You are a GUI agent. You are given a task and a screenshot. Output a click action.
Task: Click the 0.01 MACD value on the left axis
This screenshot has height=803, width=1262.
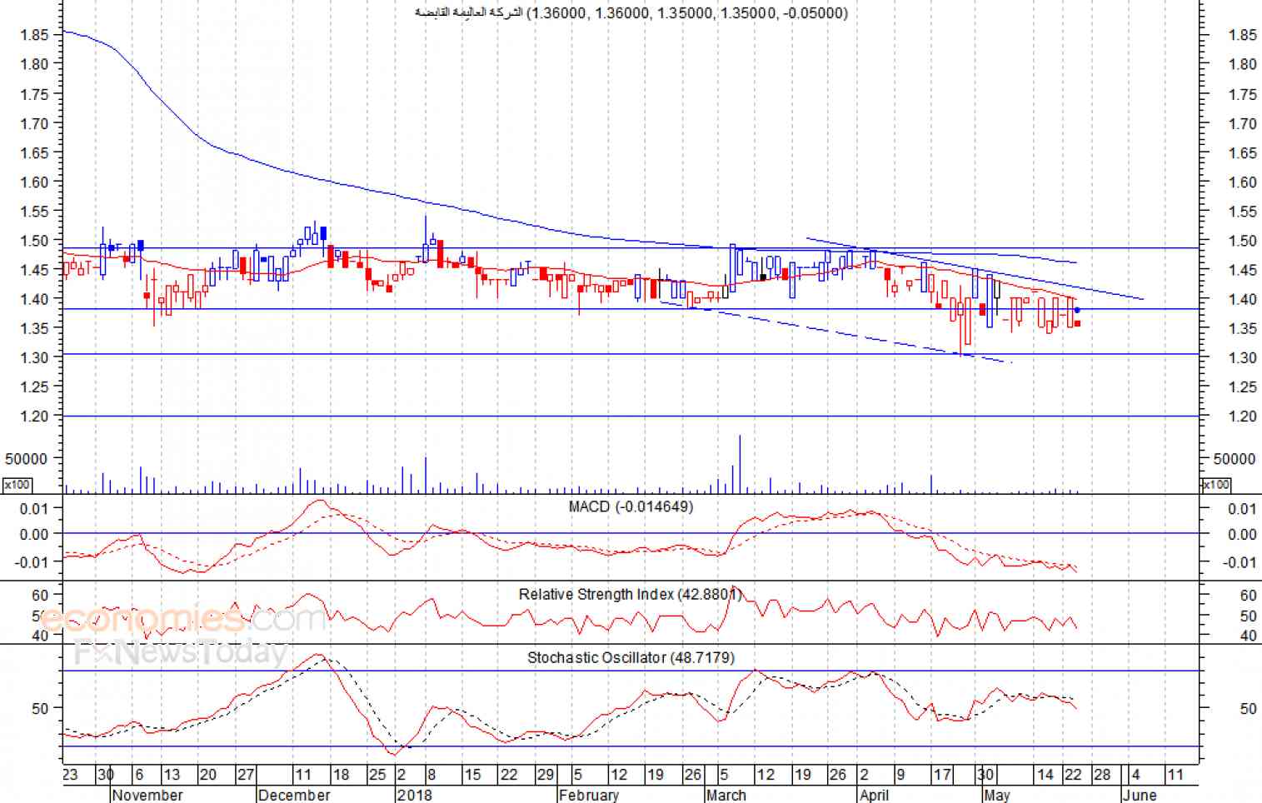(35, 508)
